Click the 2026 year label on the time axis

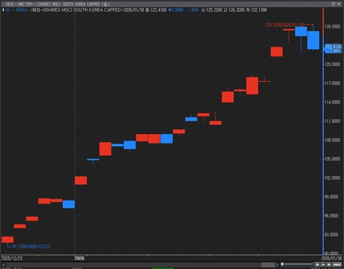79,258
